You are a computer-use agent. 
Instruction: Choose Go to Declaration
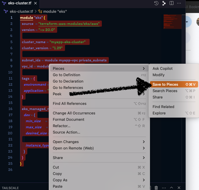[99, 81]
